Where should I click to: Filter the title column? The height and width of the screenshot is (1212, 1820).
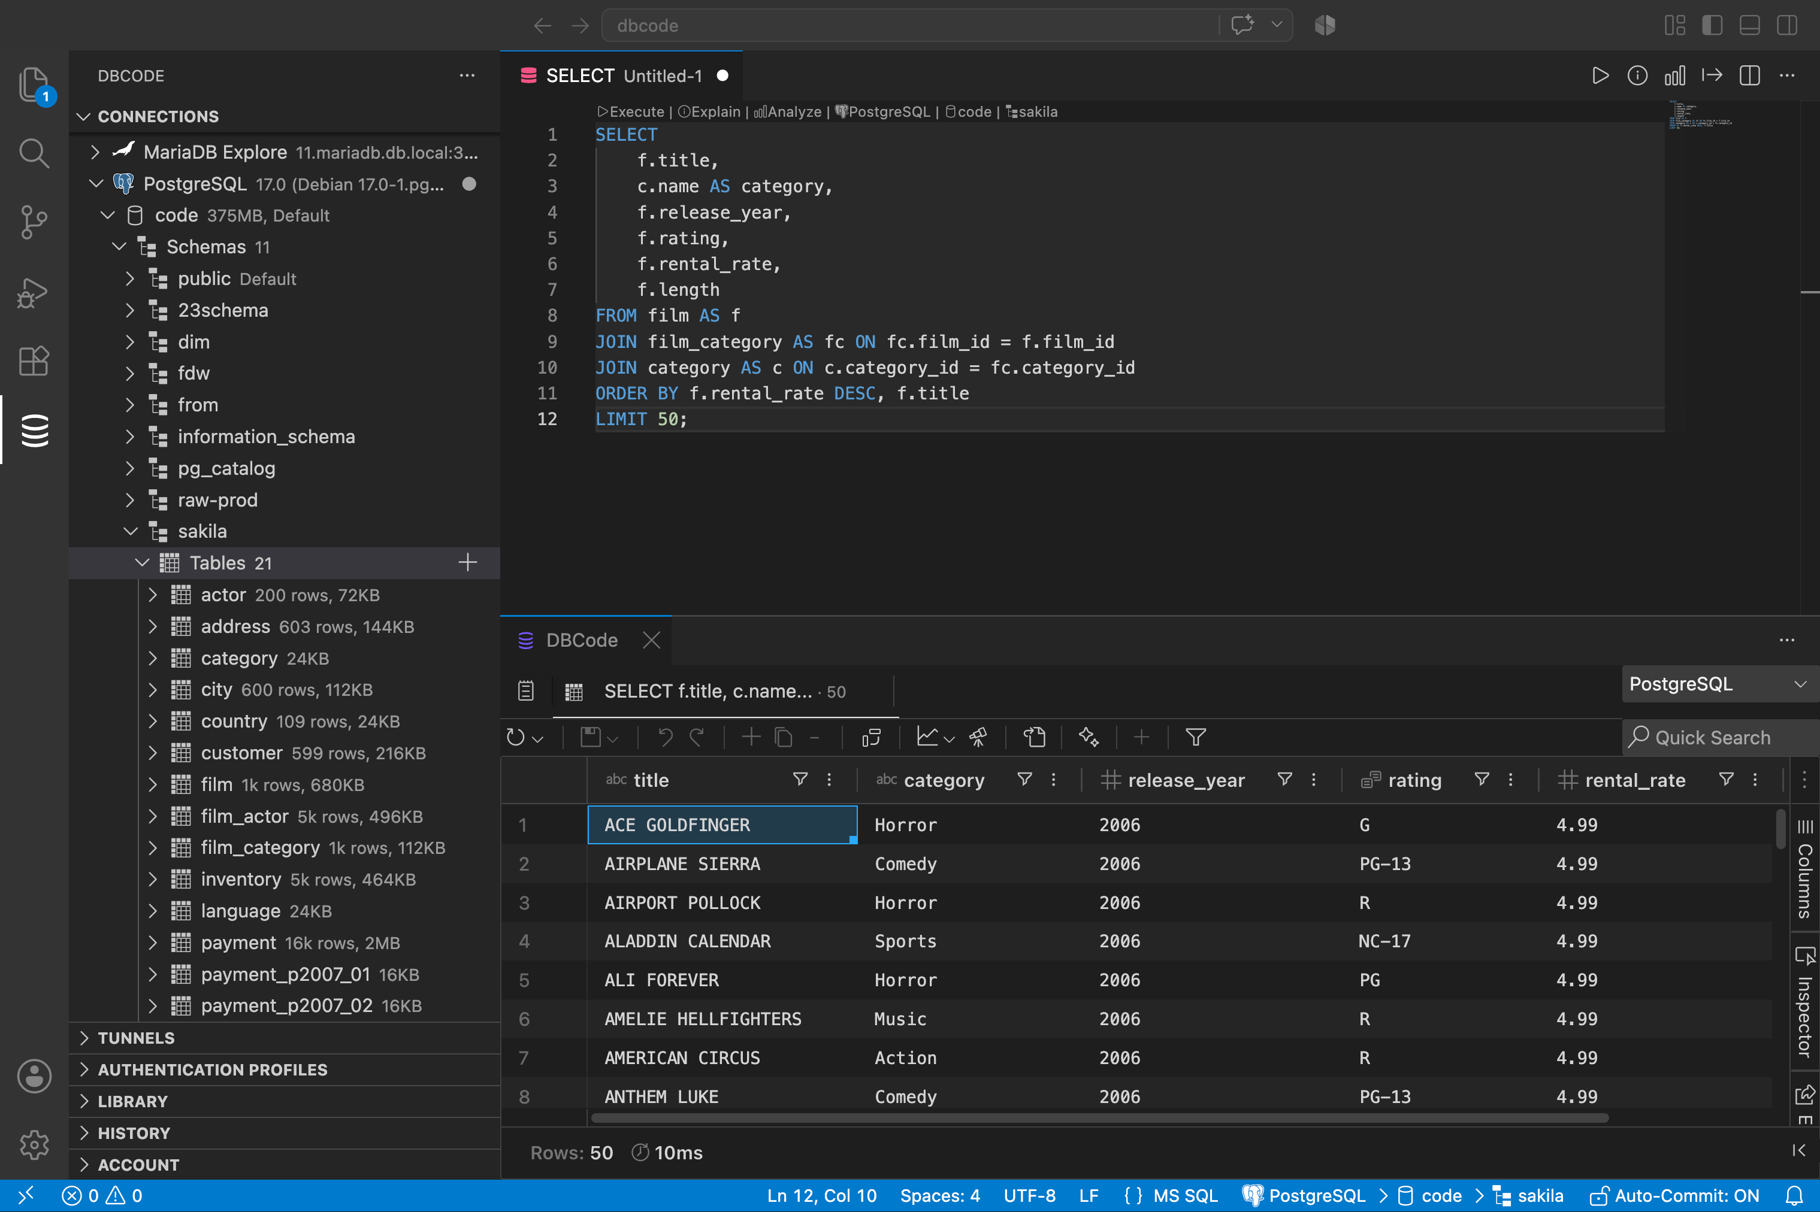tap(800, 779)
